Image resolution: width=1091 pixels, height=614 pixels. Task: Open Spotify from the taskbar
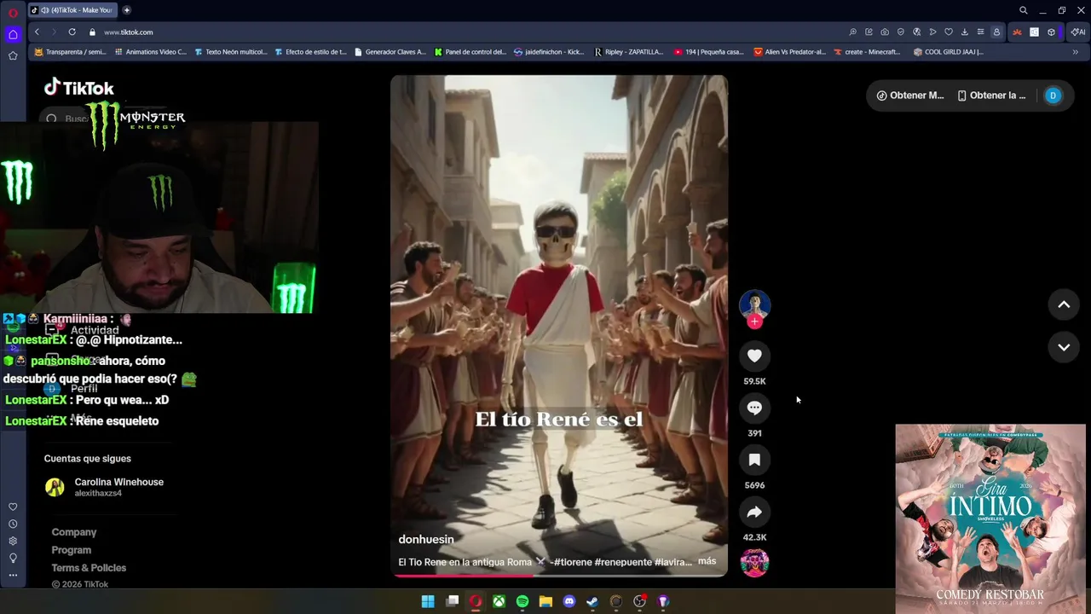click(x=522, y=601)
